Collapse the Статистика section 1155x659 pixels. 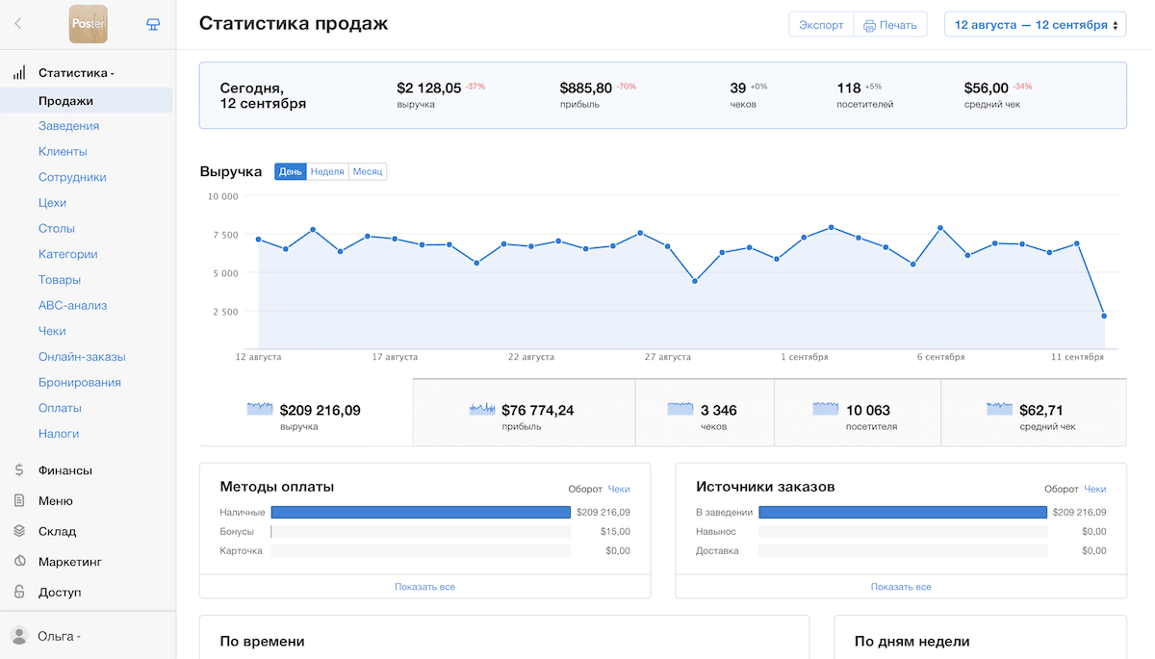pos(76,73)
